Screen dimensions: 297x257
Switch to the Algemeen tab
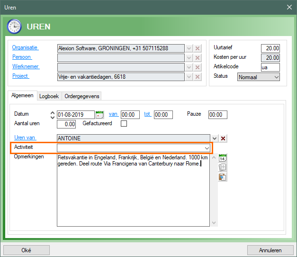22,95
